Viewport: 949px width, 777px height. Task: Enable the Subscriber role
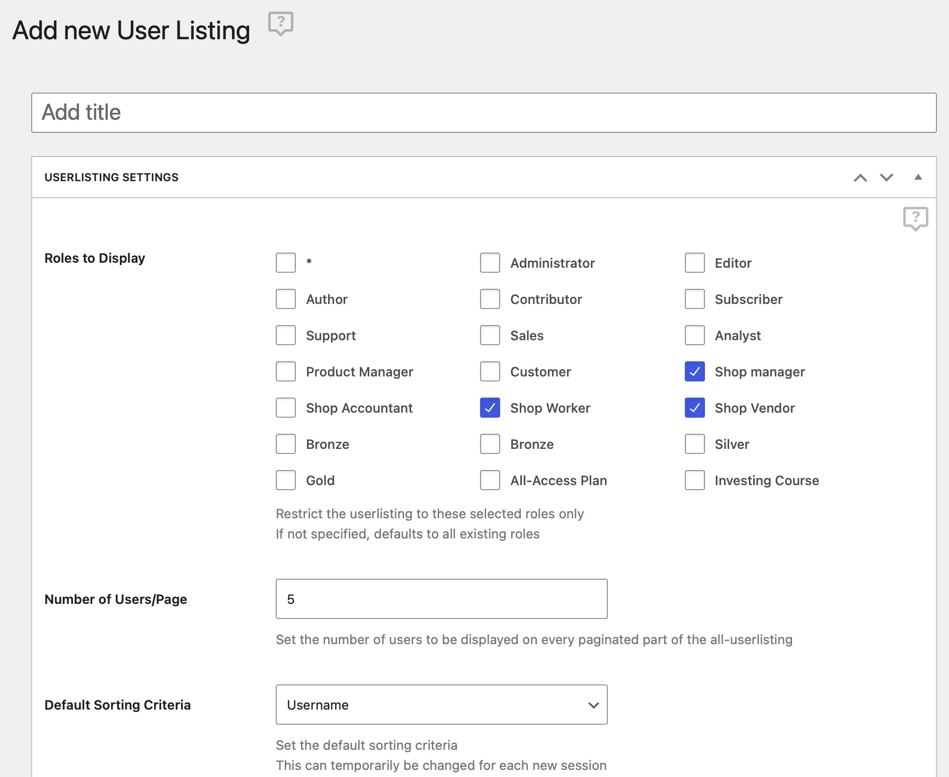pos(695,299)
